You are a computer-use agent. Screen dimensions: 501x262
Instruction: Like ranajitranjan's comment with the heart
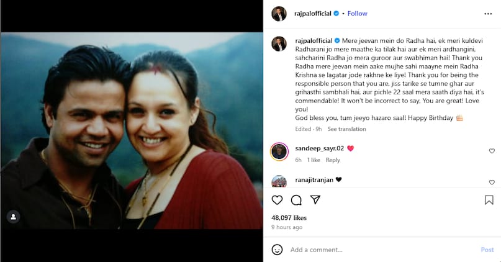[x=492, y=183]
